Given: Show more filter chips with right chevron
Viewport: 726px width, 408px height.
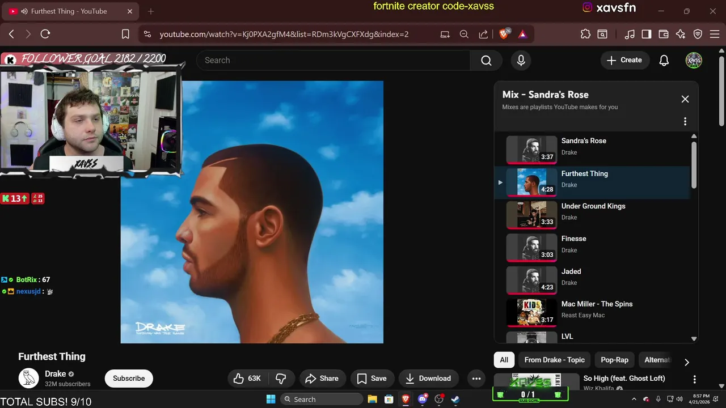Looking at the screenshot, I should pyautogui.click(x=687, y=362).
